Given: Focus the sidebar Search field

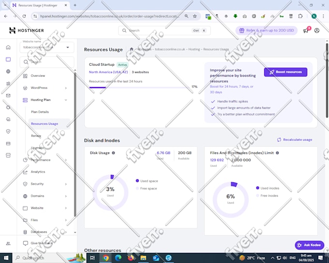Looking at the screenshot, I should point(47,62).
